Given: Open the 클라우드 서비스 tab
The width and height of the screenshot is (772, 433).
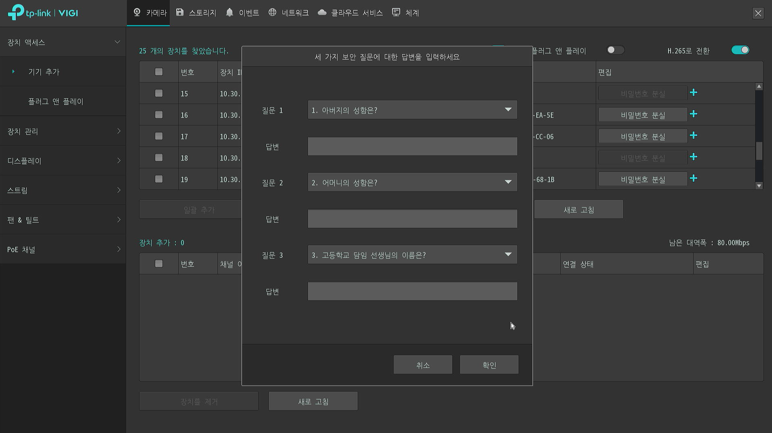Looking at the screenshot, I should 350,13.
